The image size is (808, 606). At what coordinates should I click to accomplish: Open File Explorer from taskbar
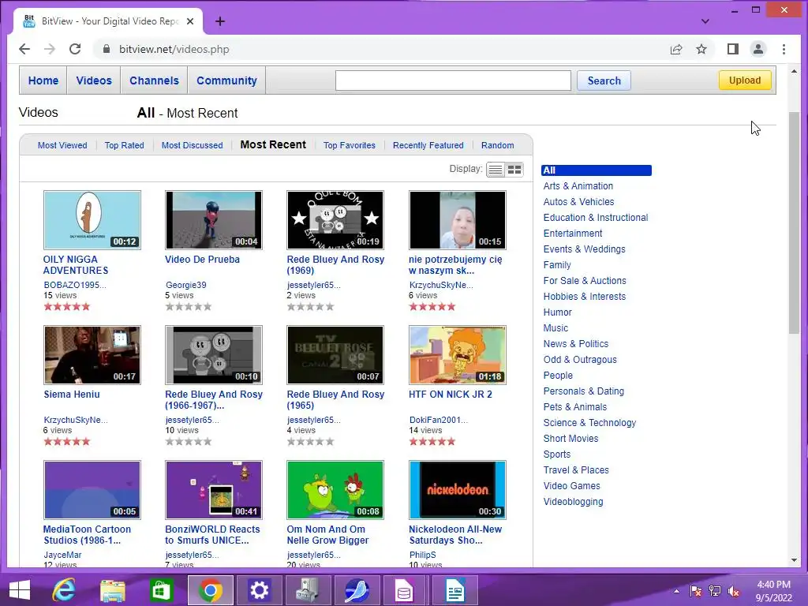pos(112,590)
